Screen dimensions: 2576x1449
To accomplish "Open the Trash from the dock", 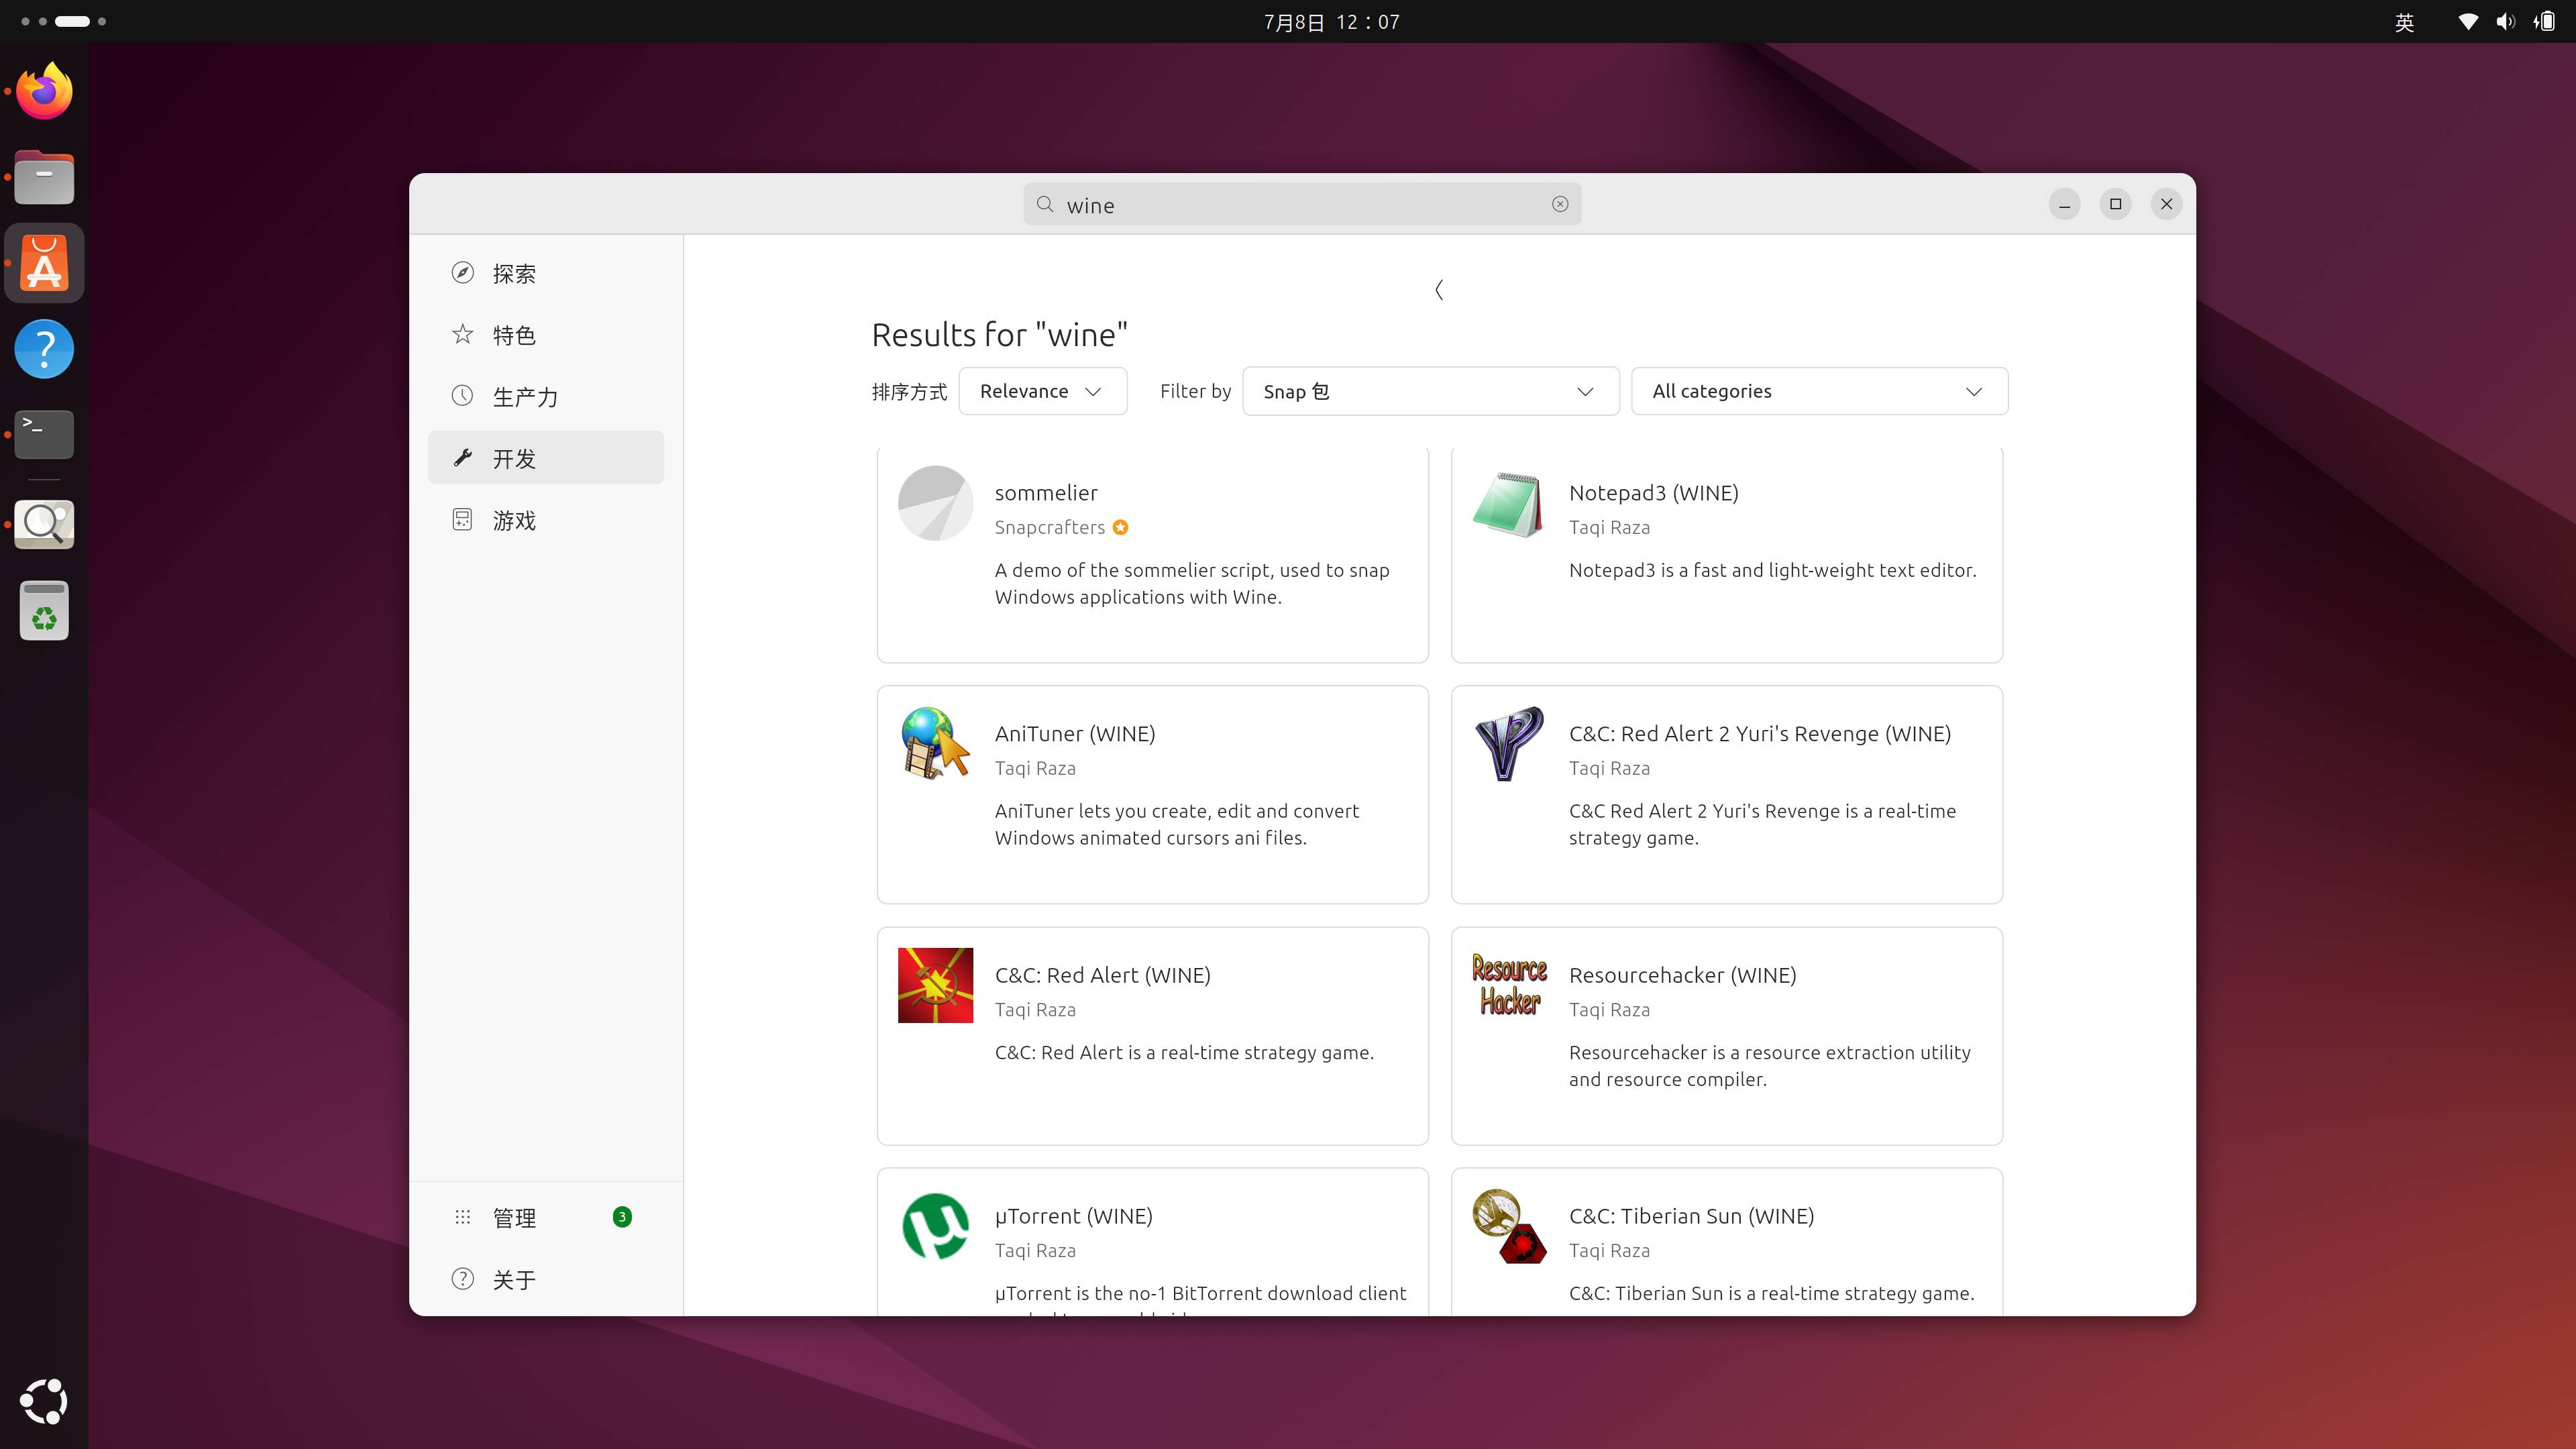I will pyautogui.click(x=44, y=610).
